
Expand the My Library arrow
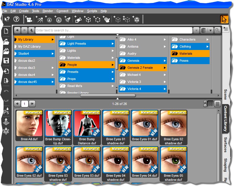[x=52, y=39]
